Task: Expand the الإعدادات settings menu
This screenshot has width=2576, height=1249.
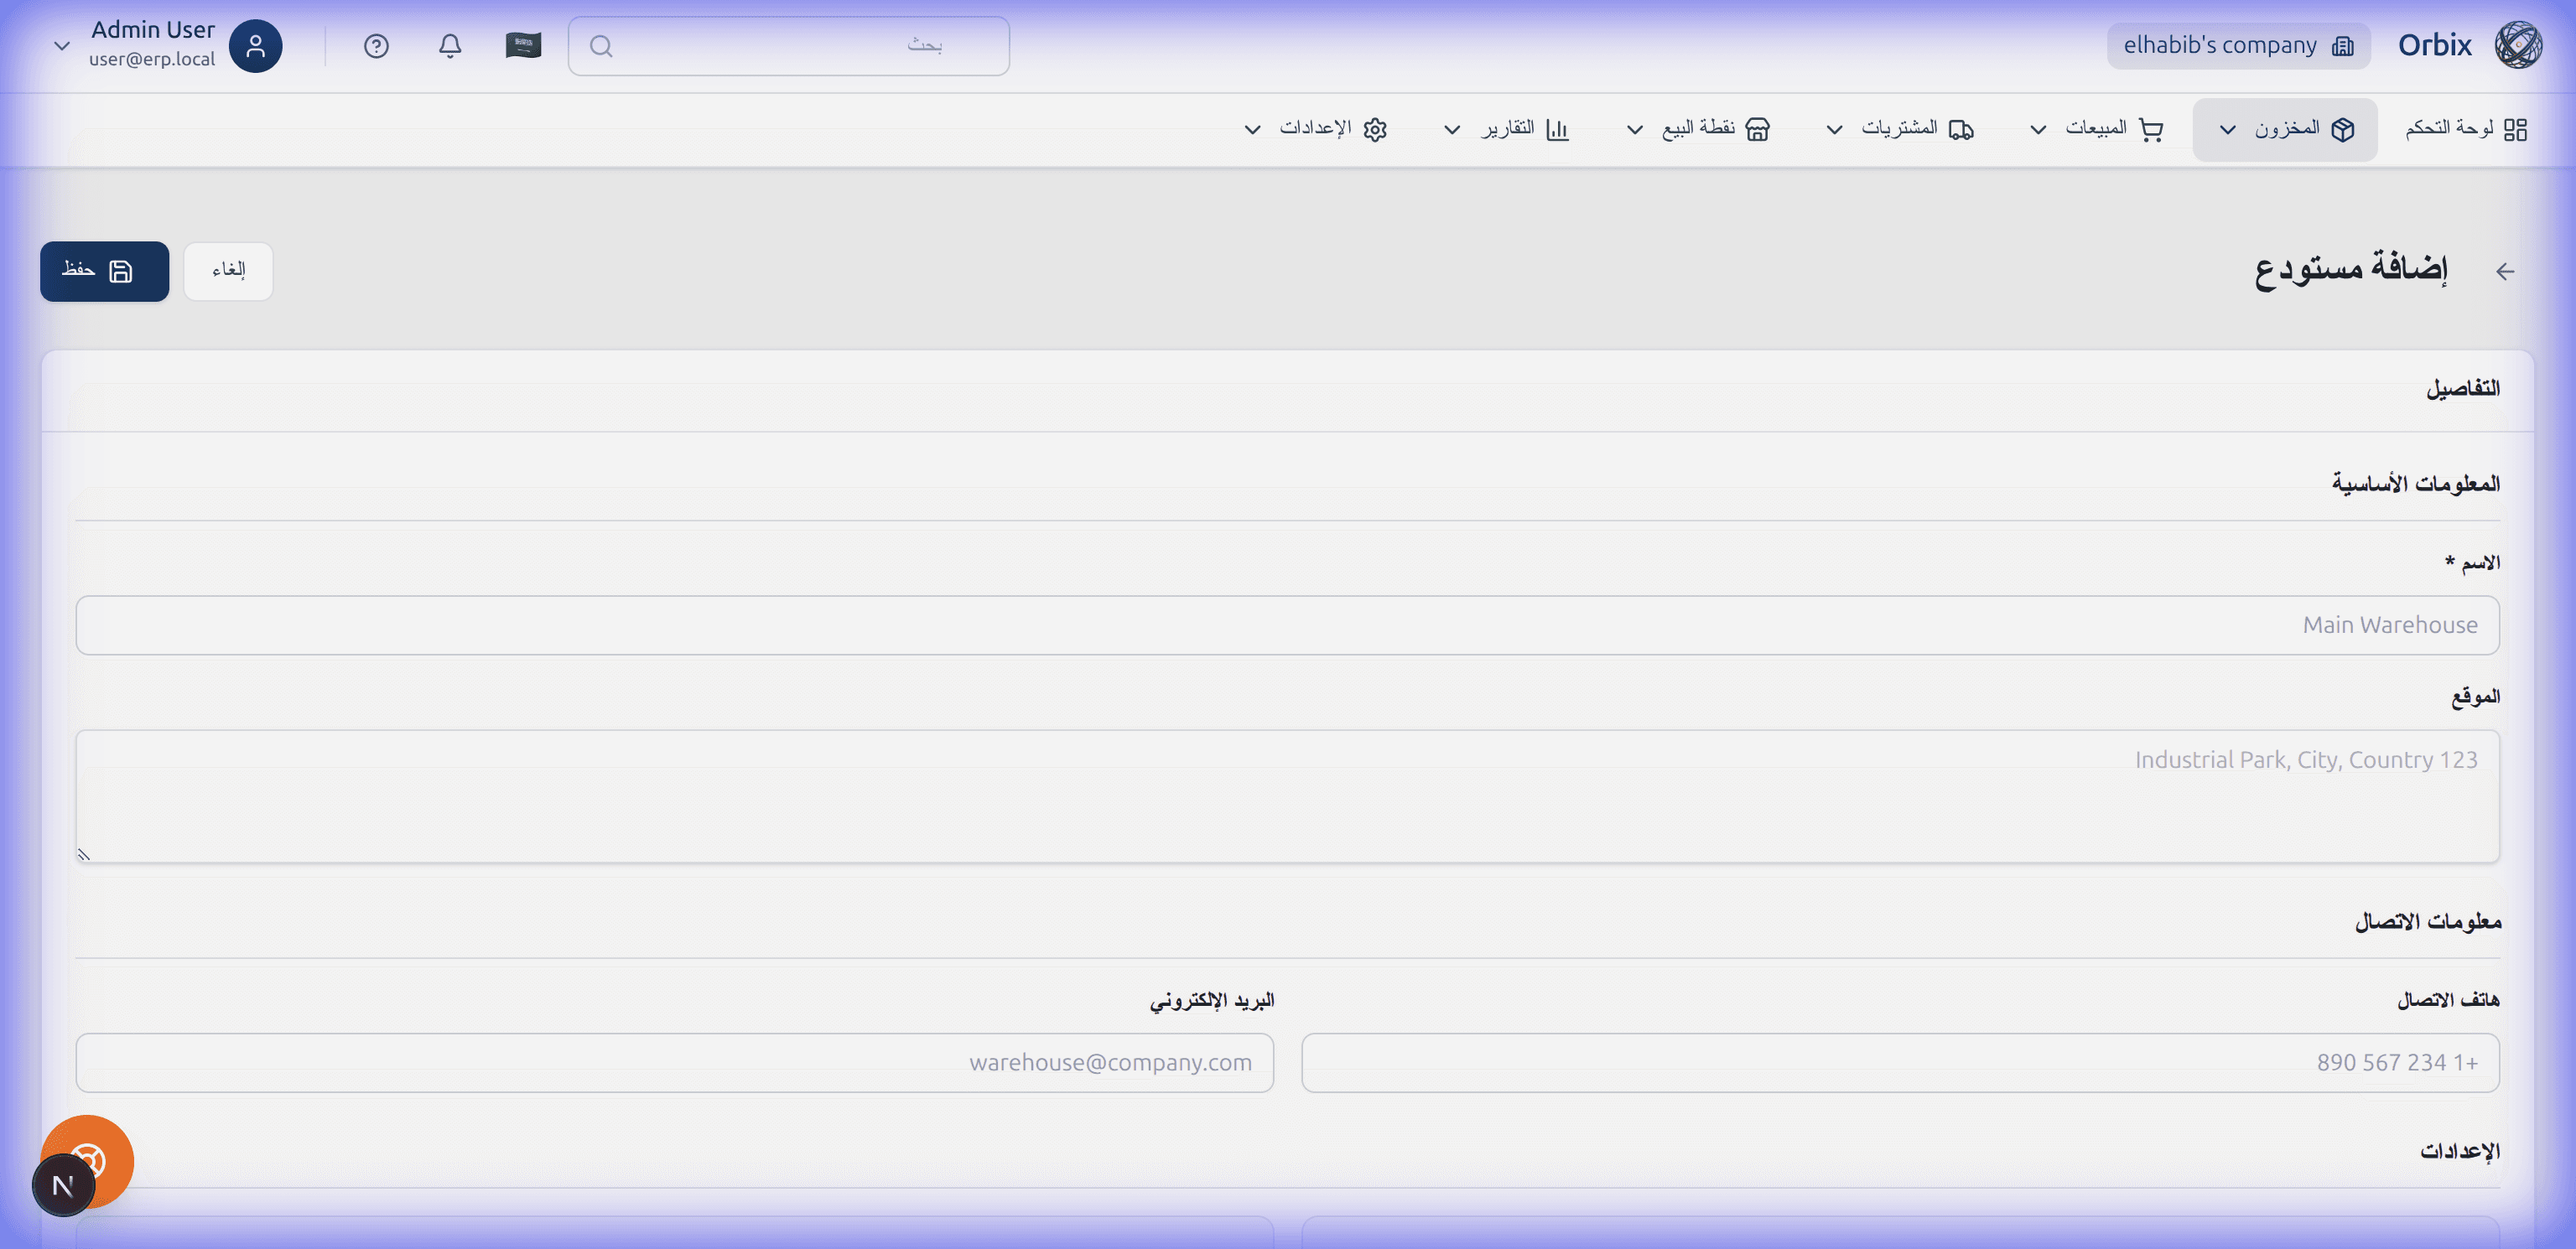Action: point(1315,129)
